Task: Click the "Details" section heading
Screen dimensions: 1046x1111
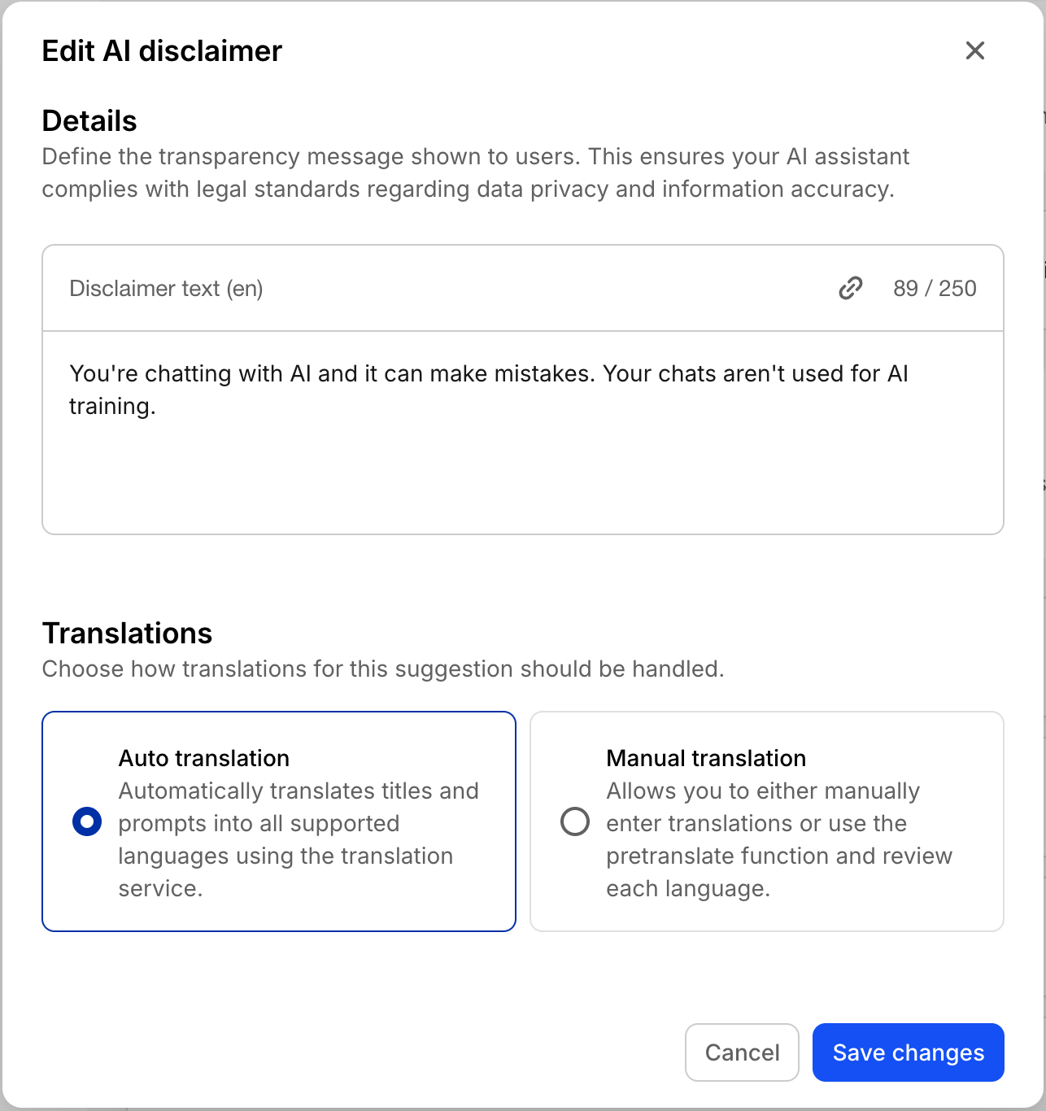Action: click(89, 121)
